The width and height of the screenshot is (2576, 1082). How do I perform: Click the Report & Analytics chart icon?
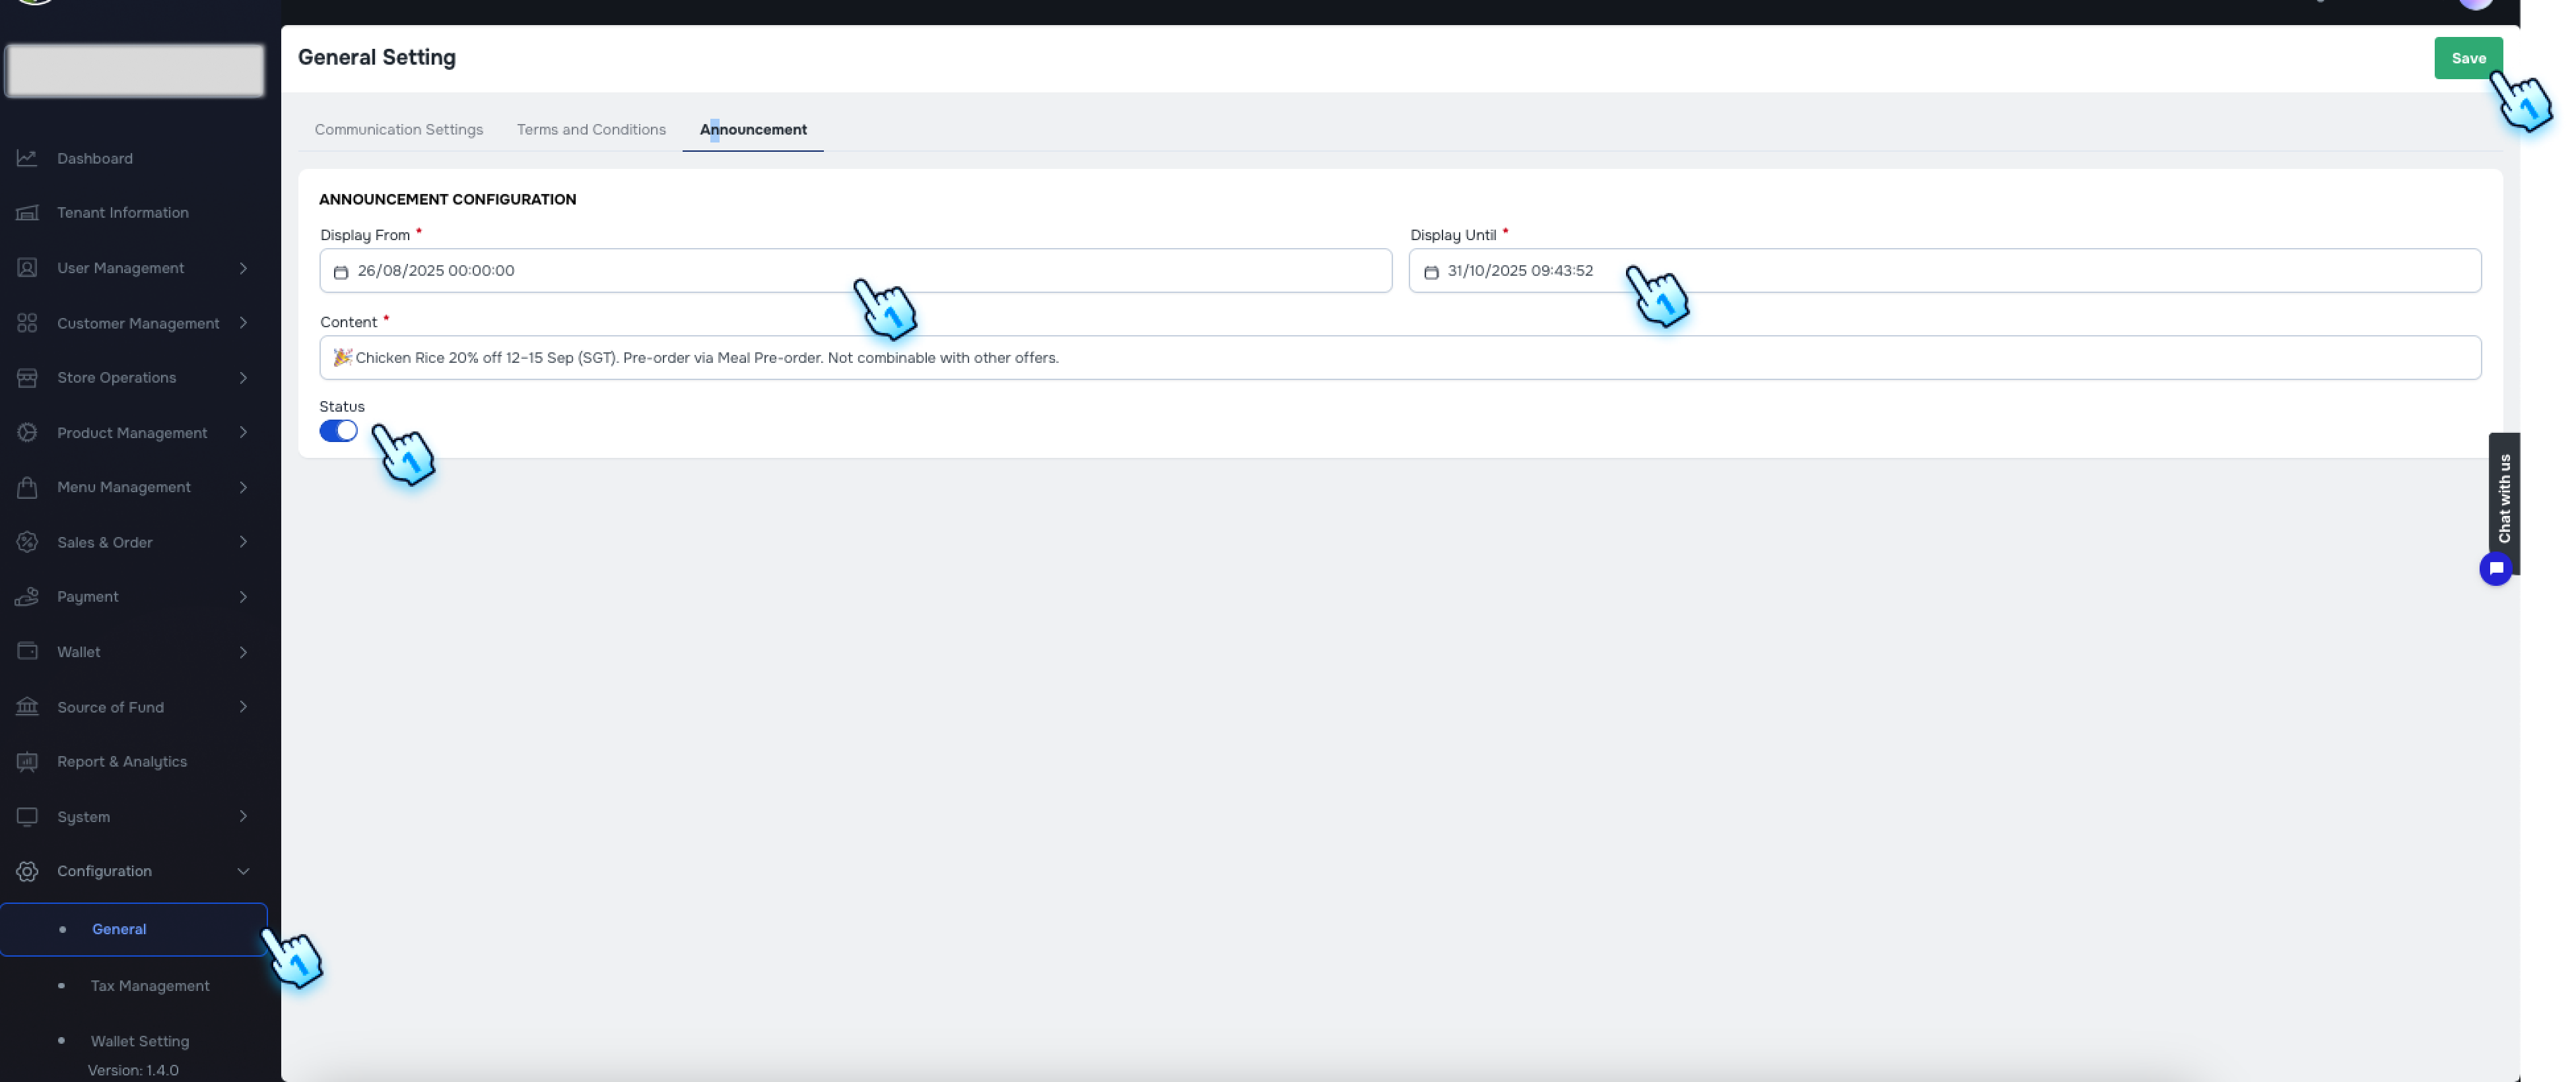coord(27,760)
